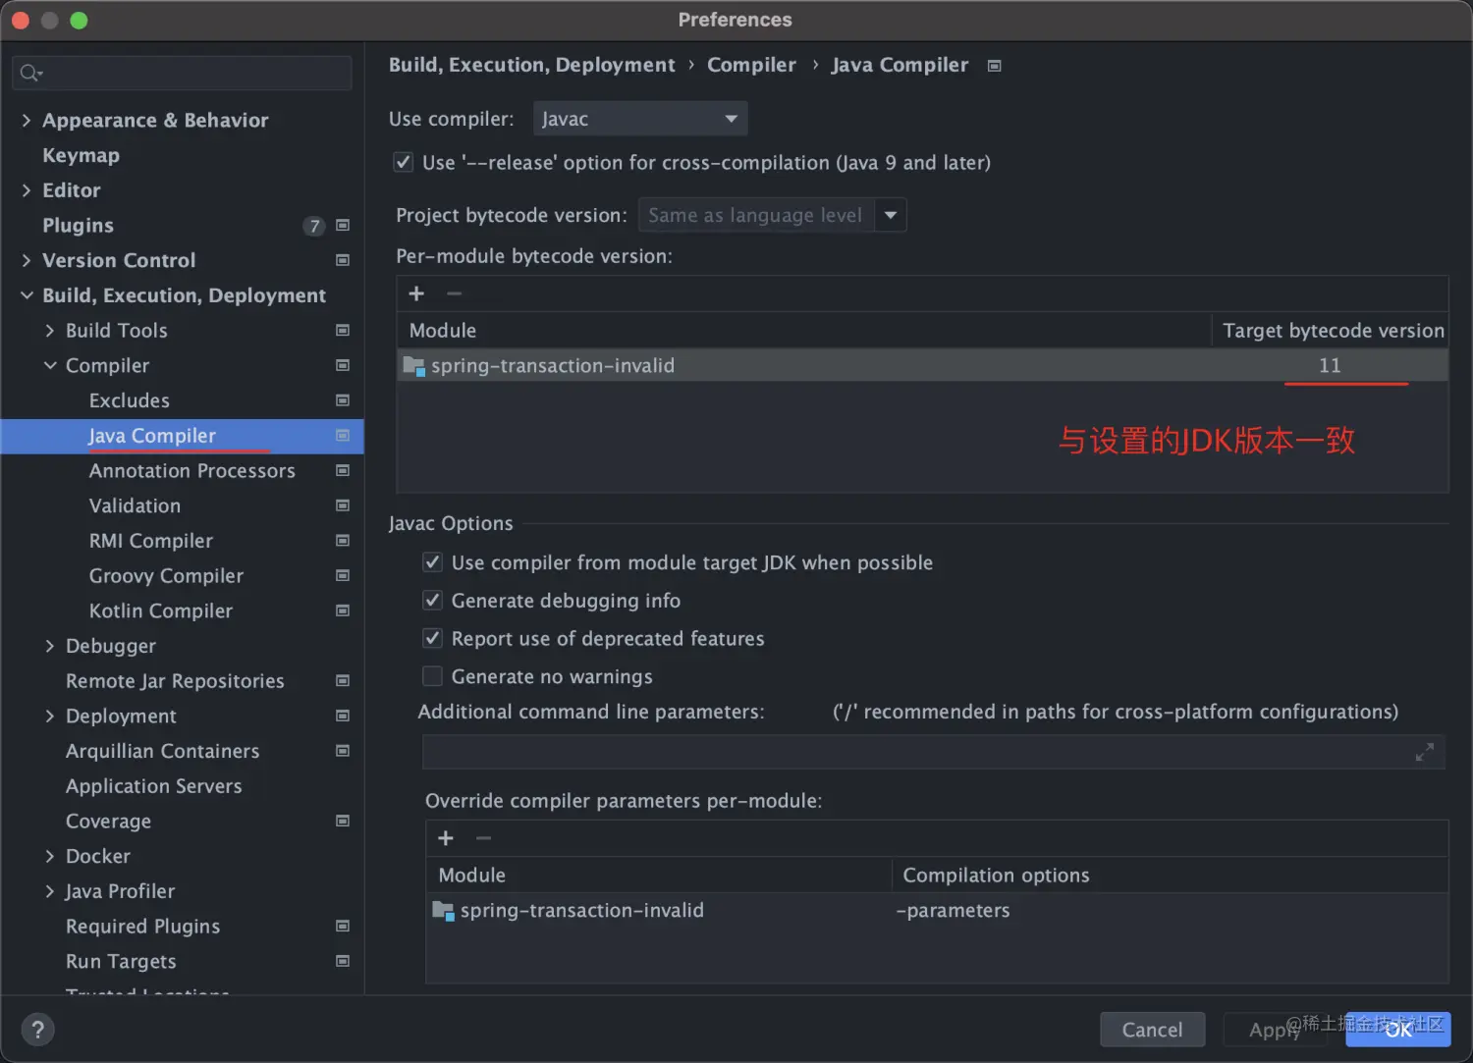This screenshot has width=1473, height=1063.
Task: Select the Excludes settings page
Action: 129,400
